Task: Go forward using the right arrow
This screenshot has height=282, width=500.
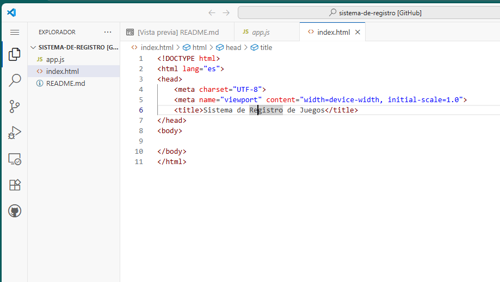Action: (x=226, y=12)
